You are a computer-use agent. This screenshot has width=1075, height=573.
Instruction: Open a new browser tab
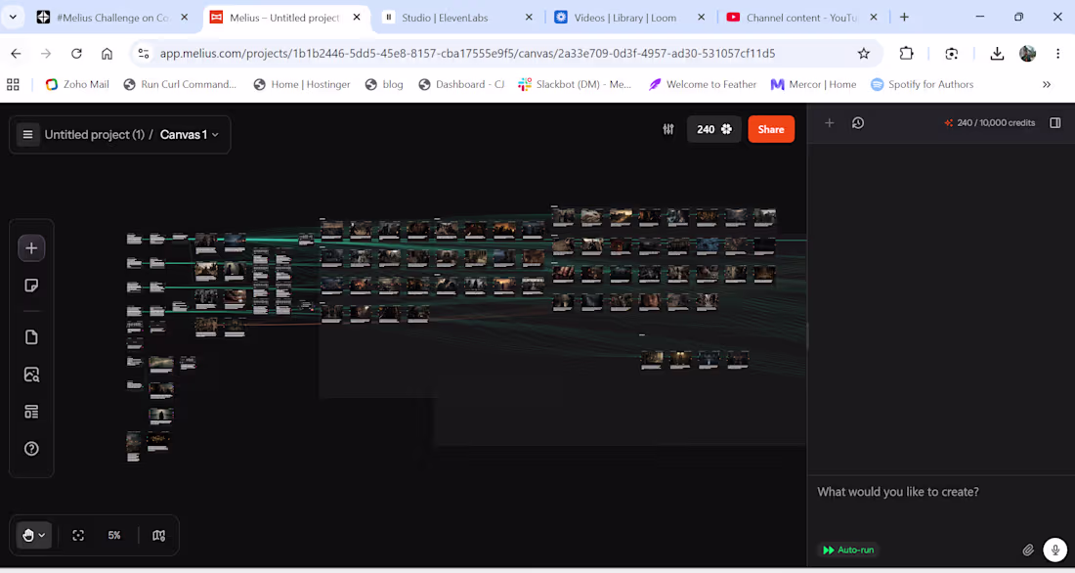pyautogui.click(x=904, y=18)
